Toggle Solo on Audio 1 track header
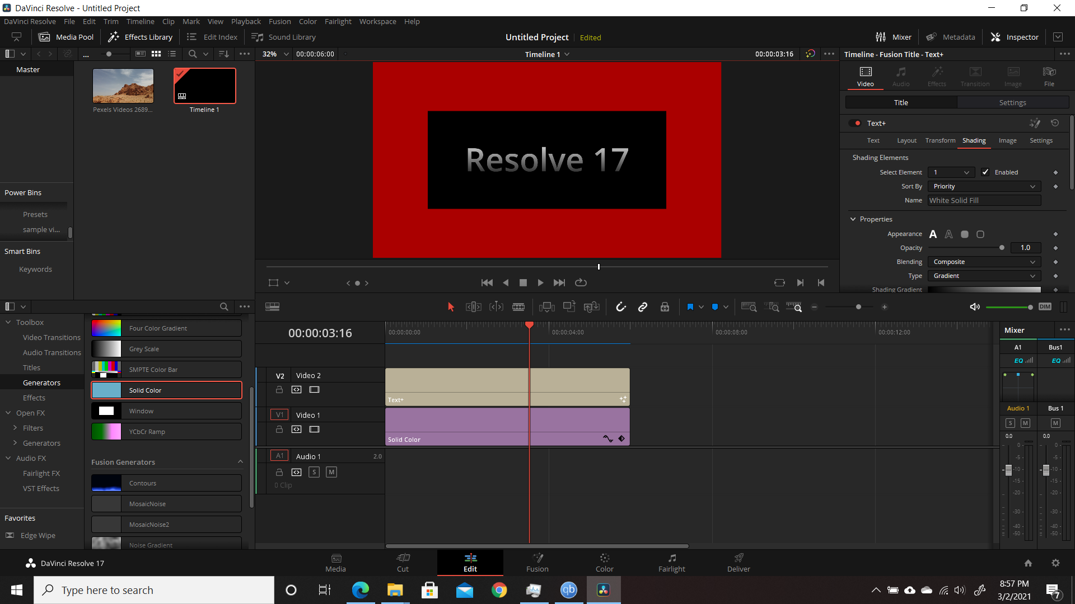 coord(314,472)
